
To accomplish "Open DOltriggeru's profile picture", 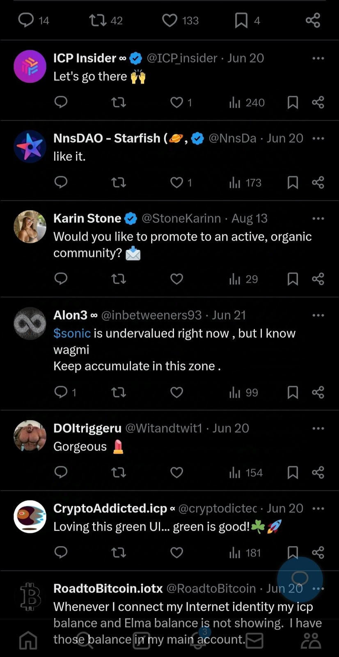I will (x=30, y=436).
